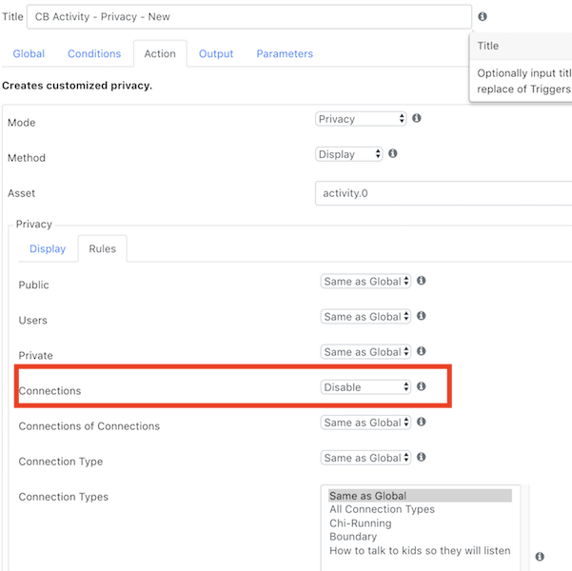
Task: Click the Asset field containing activity.0
Action: tap(444, 193)
